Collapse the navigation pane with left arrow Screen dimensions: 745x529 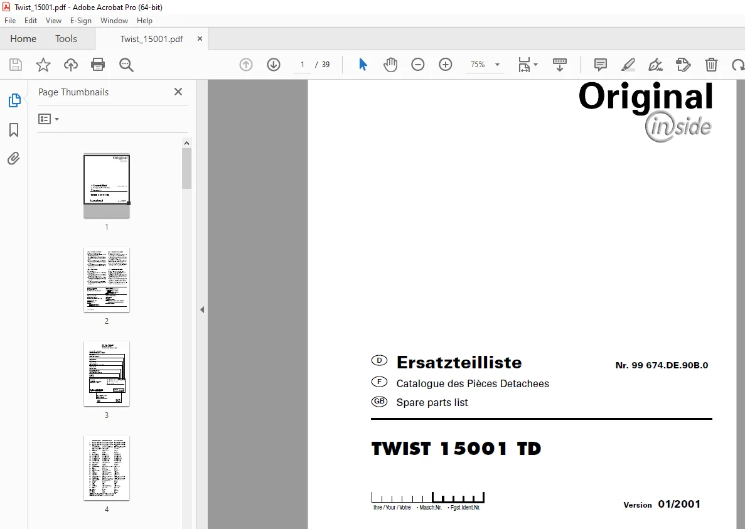coord(202,309)
